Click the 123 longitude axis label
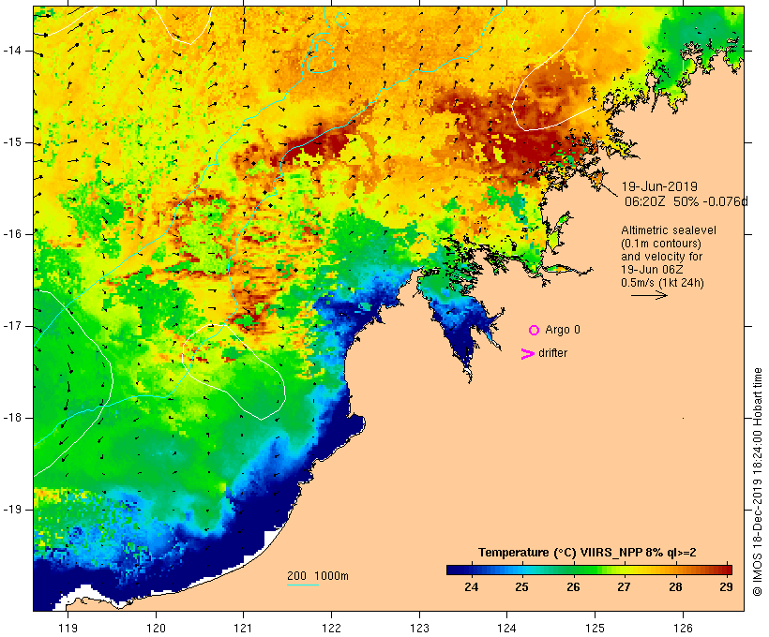Viewport: 769px width, 637px height. coord(419,629)
